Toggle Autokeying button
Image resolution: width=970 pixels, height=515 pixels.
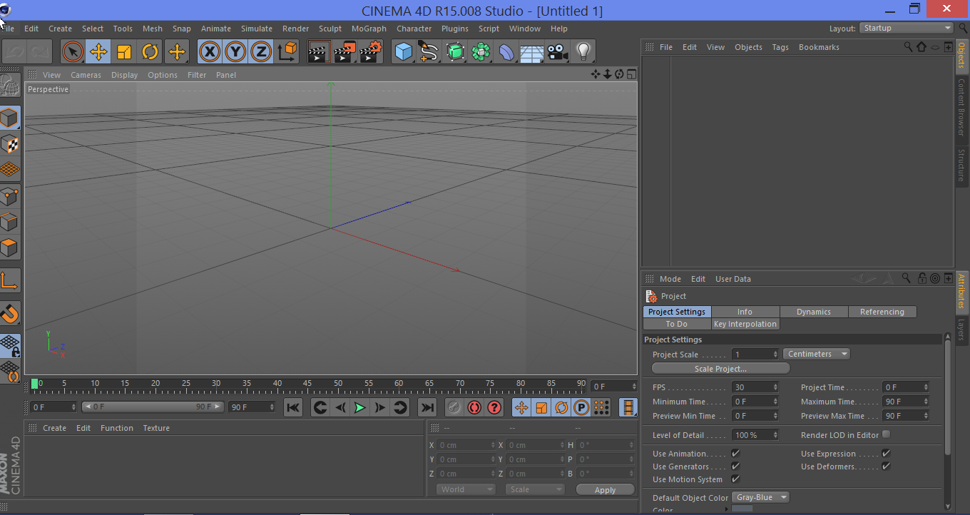tap(474, 407)
